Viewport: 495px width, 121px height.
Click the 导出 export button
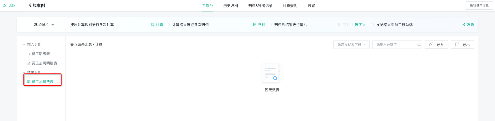point(463,44)
